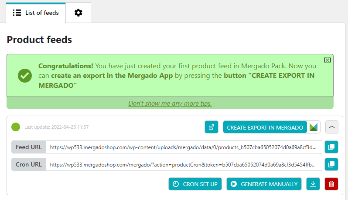Viewport: 348px width, 200px height.
Task: Select the Cron URL text field
Action: (184, 164)
